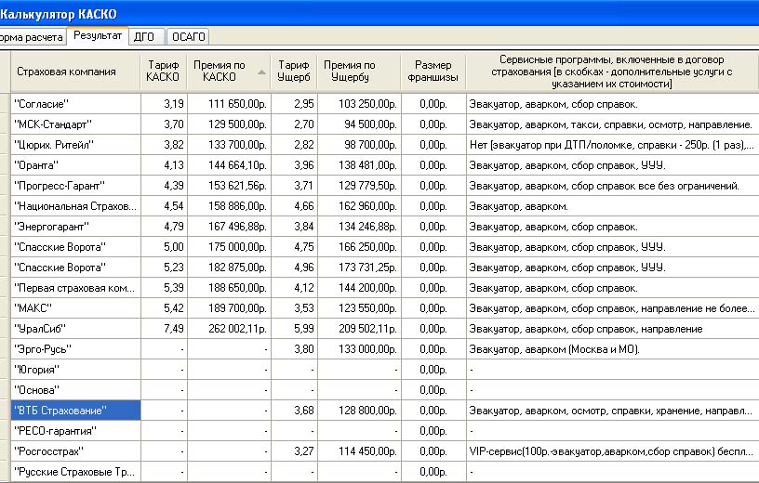Screen dimensions: 759x483
Task: Sort by Размер франшизы column header
Action: (433, 72)
